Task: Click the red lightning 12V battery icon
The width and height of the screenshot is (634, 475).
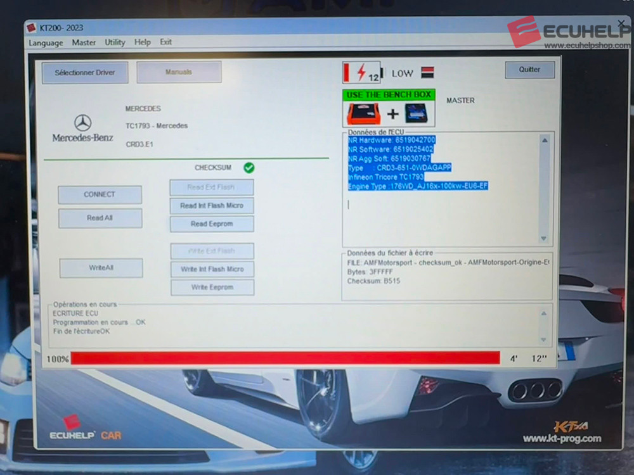Action: tap(362, 73)
